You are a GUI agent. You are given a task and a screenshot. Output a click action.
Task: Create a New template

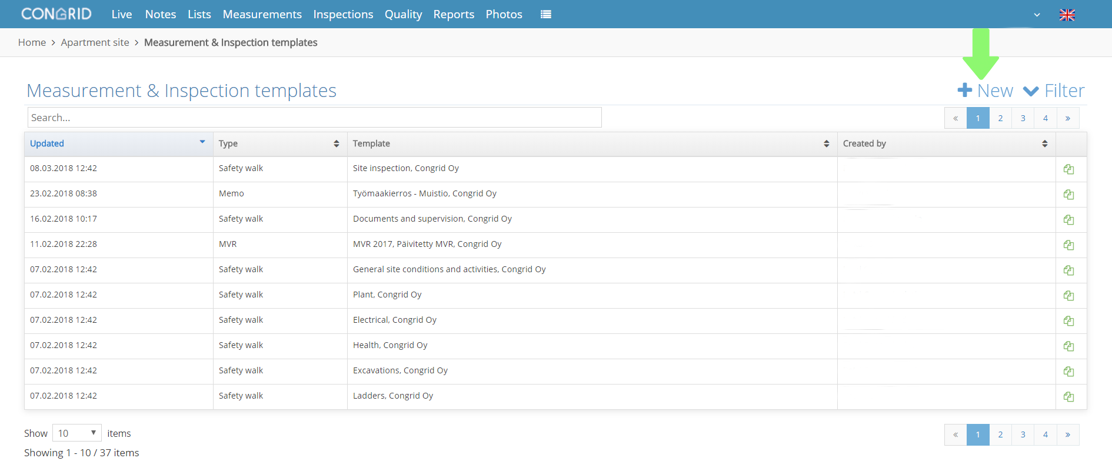click(x=986, y=91)
